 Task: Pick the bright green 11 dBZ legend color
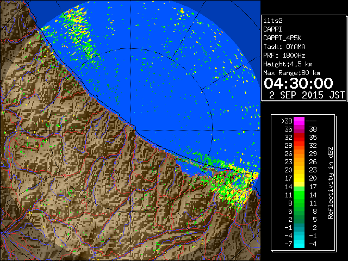[x=299, y=195]
